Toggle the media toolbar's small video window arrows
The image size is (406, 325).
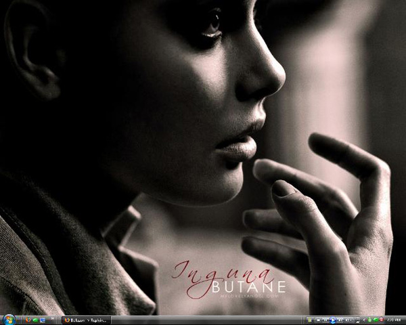pos(357,320)
